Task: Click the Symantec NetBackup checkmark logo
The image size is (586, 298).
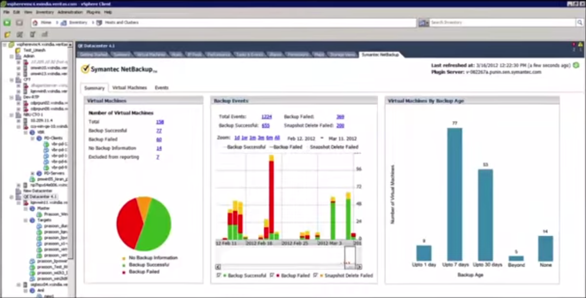Action: [x=85, y=69]
